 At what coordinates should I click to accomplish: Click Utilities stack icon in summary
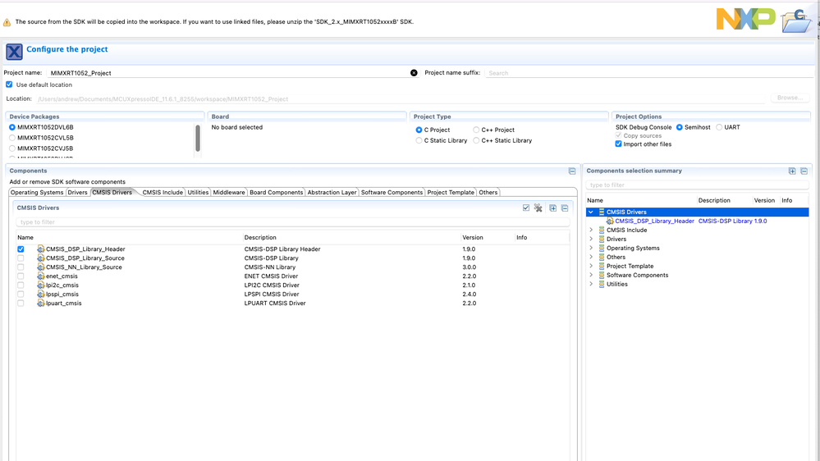click(x=602, y=284)
